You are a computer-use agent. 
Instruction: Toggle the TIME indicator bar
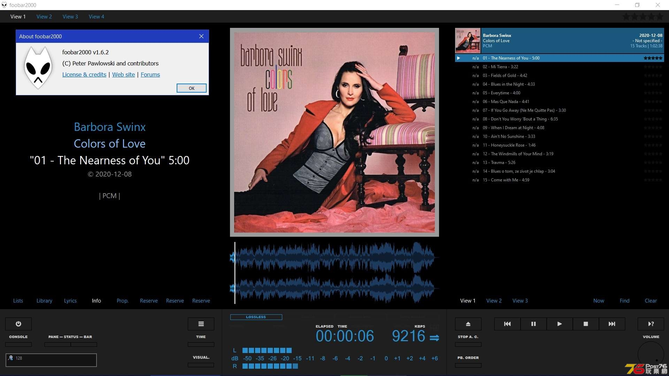click(201, 344)
